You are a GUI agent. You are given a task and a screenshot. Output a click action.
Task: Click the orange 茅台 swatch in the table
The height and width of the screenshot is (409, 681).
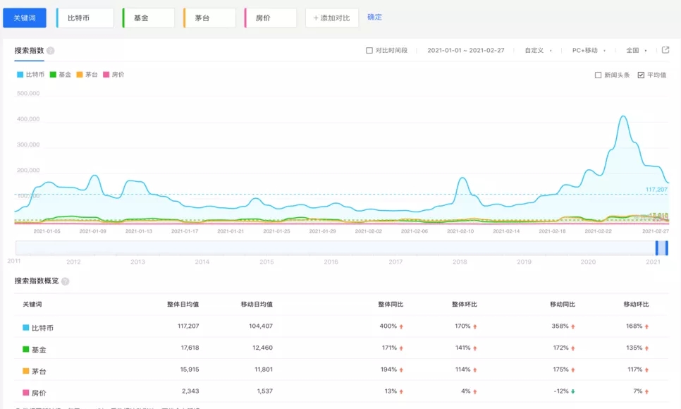pos(25,371)
